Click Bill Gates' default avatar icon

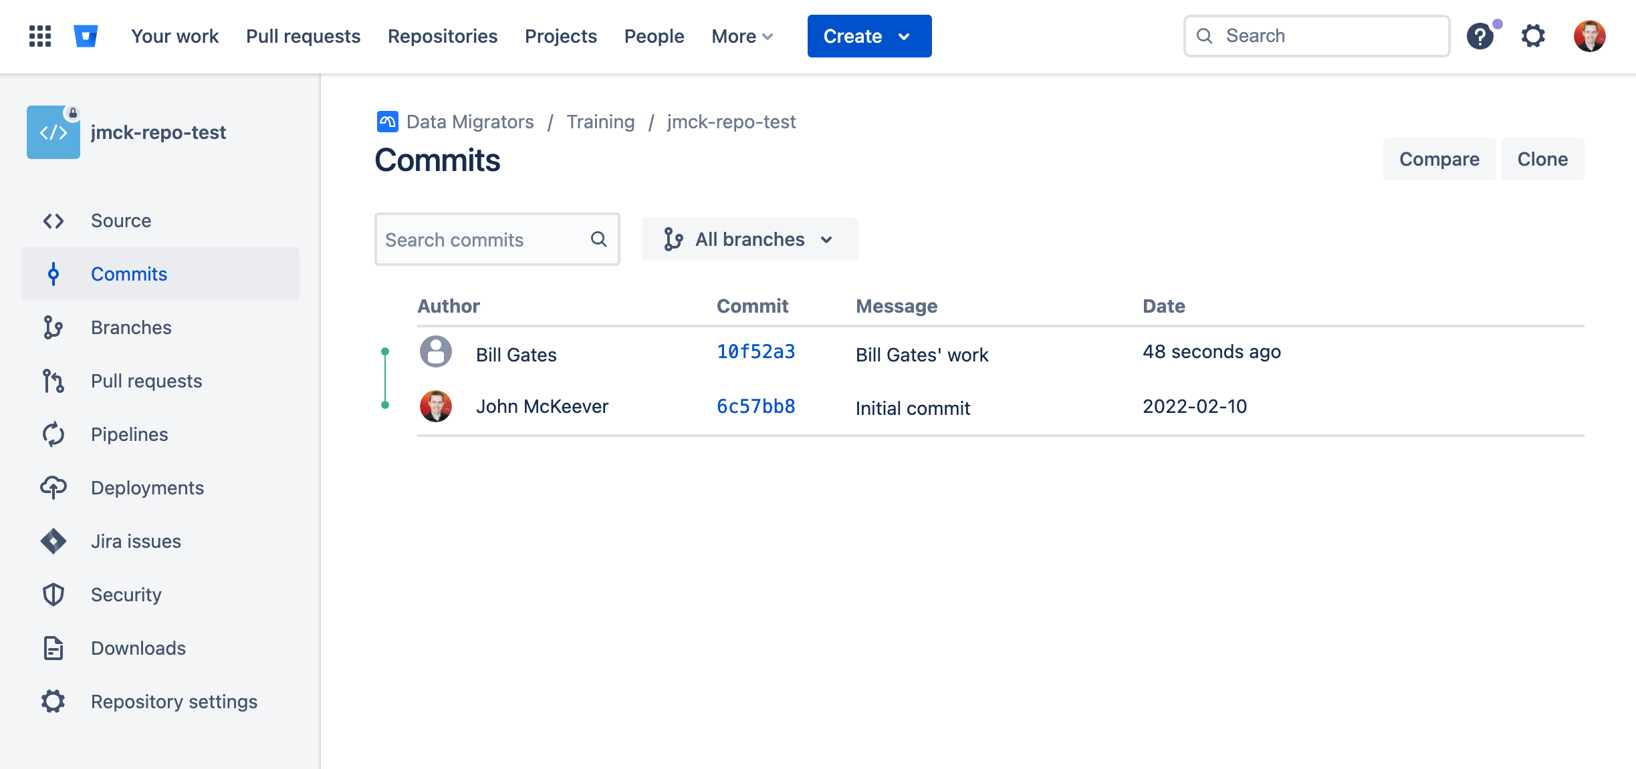tap(436, 351)
